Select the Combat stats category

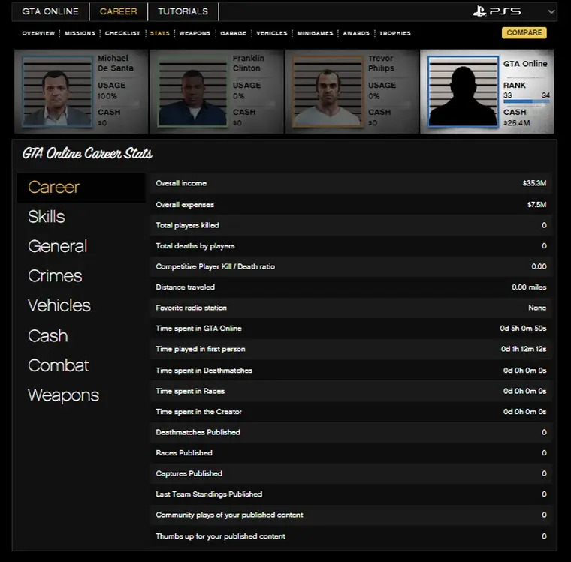59,365
